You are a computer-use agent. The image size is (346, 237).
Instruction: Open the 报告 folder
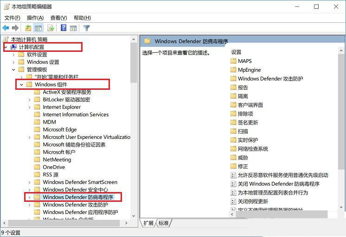coord(239,87)
